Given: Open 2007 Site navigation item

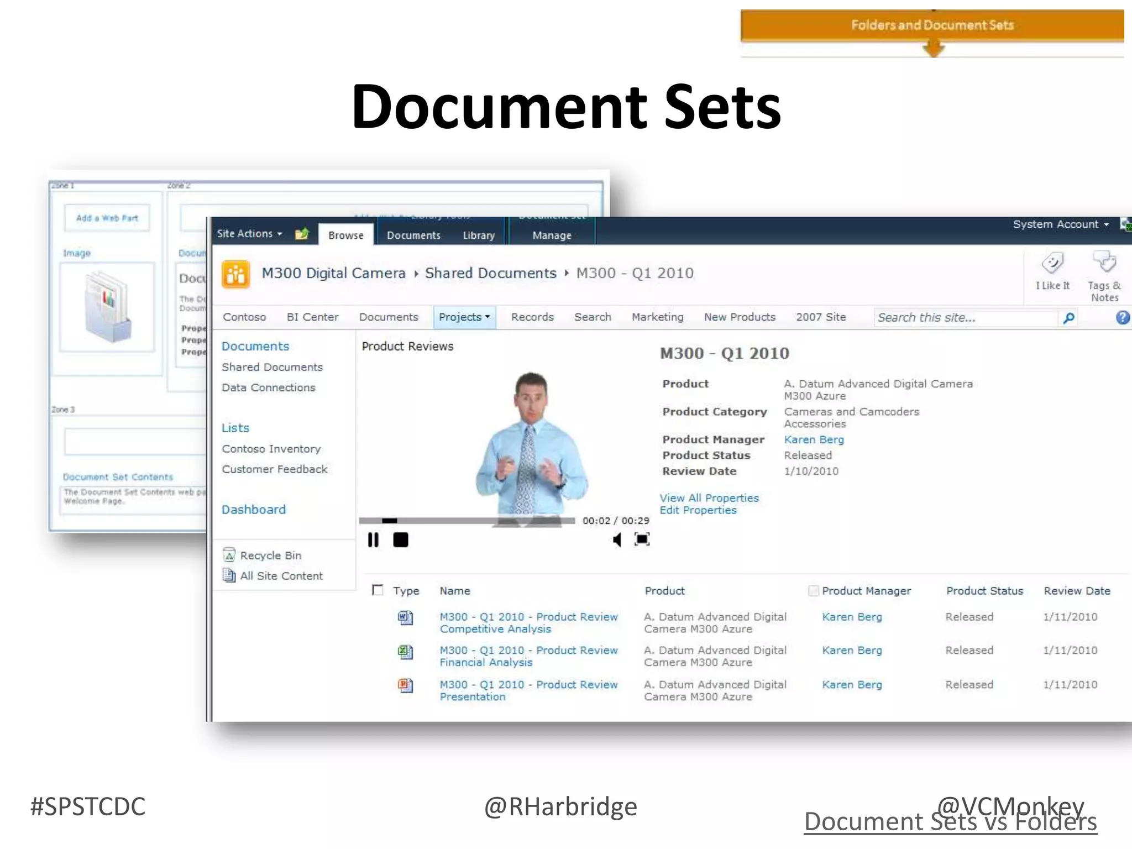Looking at the screenshot, I should 821,317.
